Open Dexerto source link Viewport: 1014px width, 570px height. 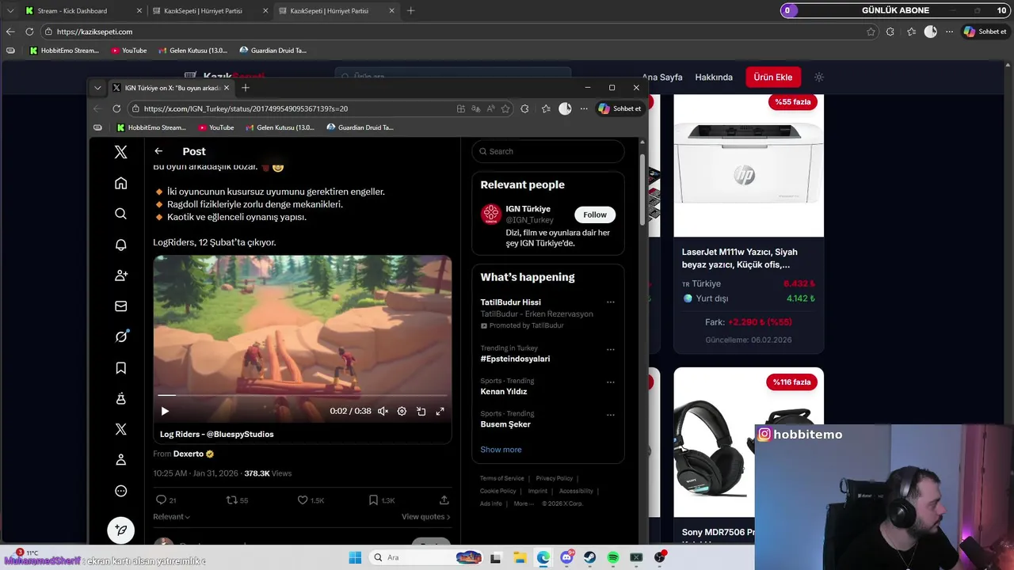[x=189, y=454]
